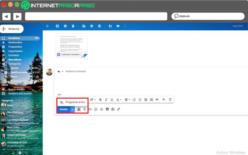Click the browser address bar
This screenshot has width=248, height=155.
[x=96, y=16]
